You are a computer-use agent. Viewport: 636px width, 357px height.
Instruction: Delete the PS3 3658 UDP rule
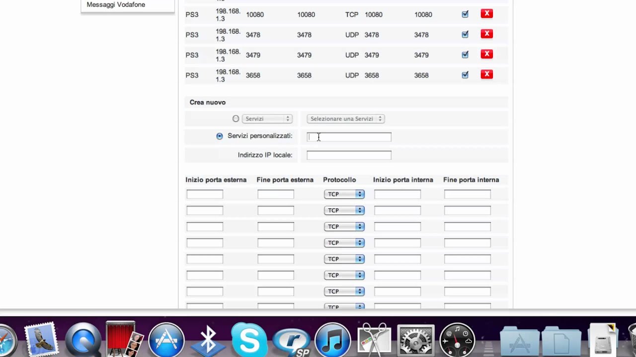point(486,74)
